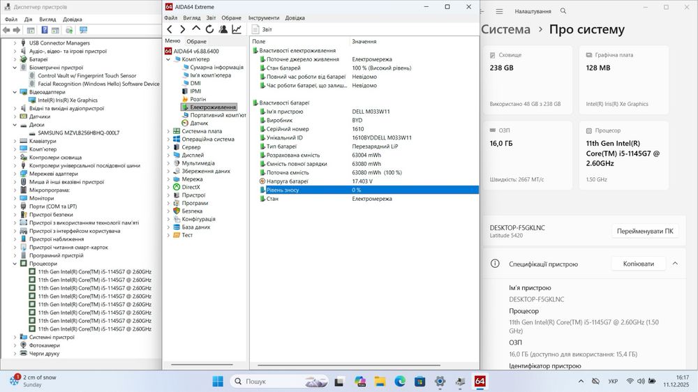The width and height of the screenshot is (698, 392).
Task: Select Сумарна інформація in AIDA64 tree
Action: click(x=216, y=67)
